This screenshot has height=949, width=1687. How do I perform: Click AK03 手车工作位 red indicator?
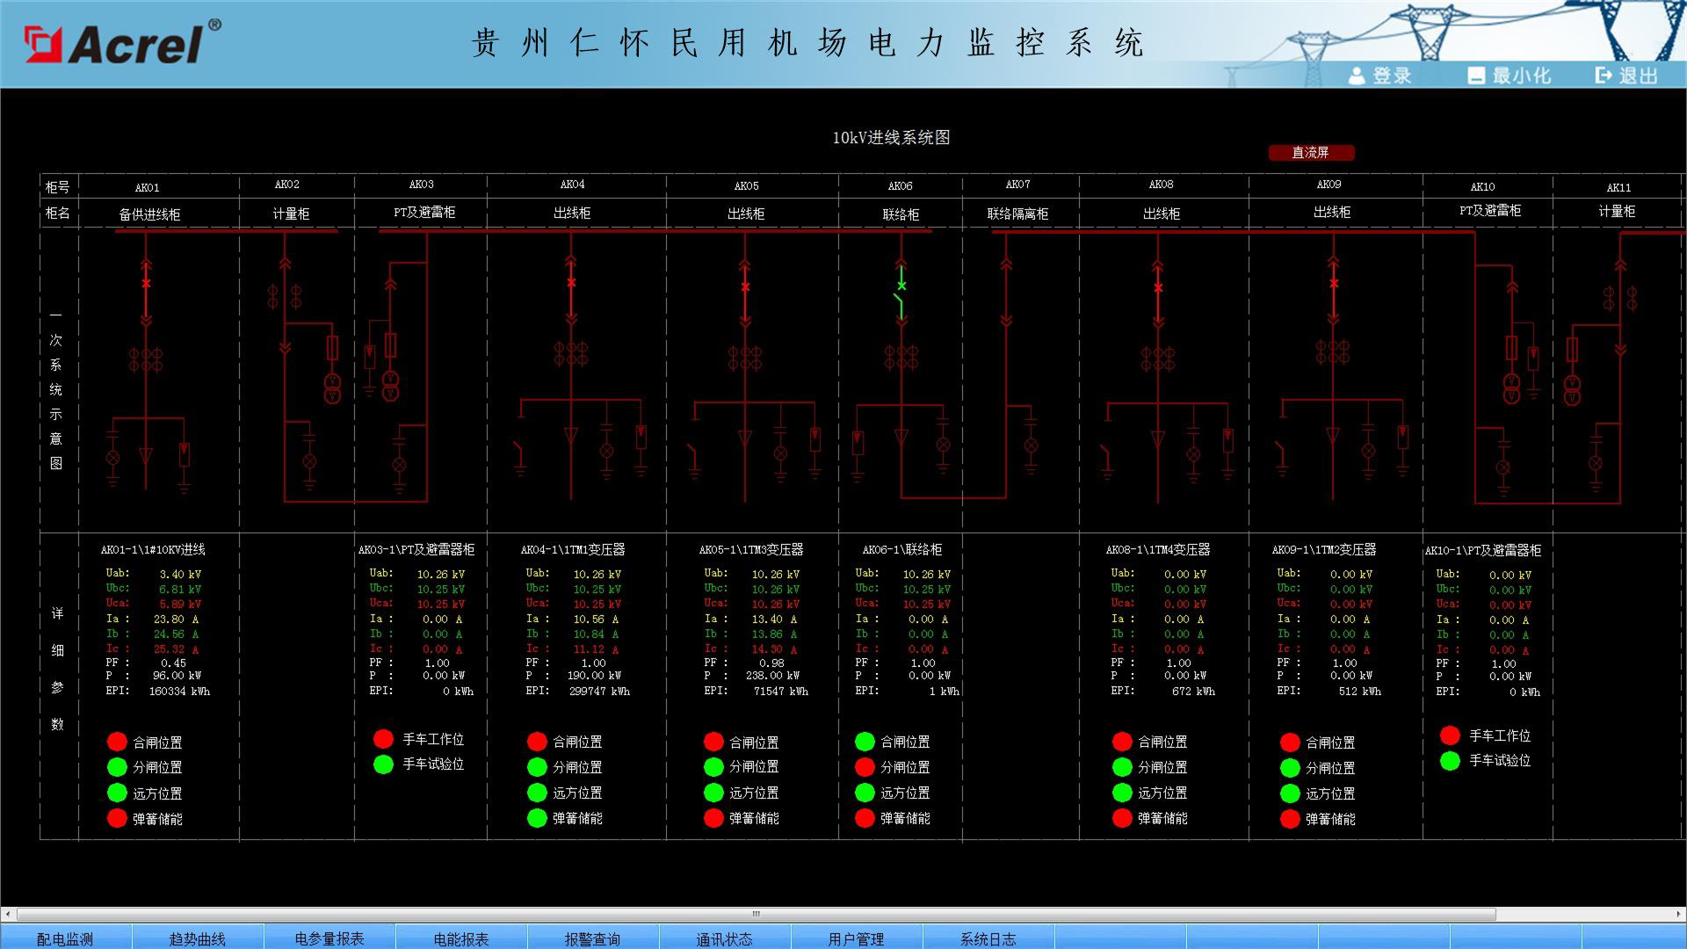coord(384,739)
